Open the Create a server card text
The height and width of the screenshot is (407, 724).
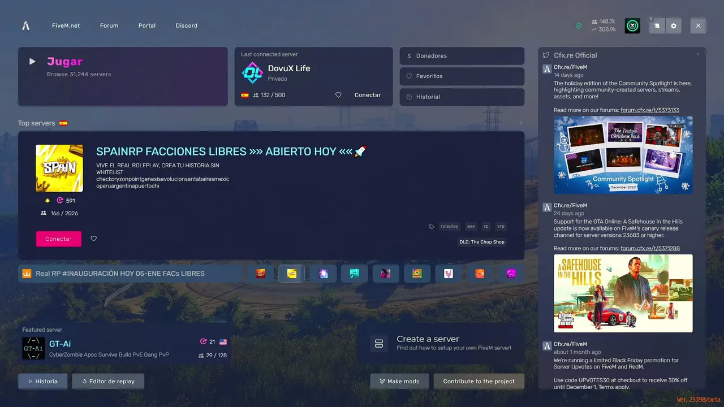coord(454,343)
